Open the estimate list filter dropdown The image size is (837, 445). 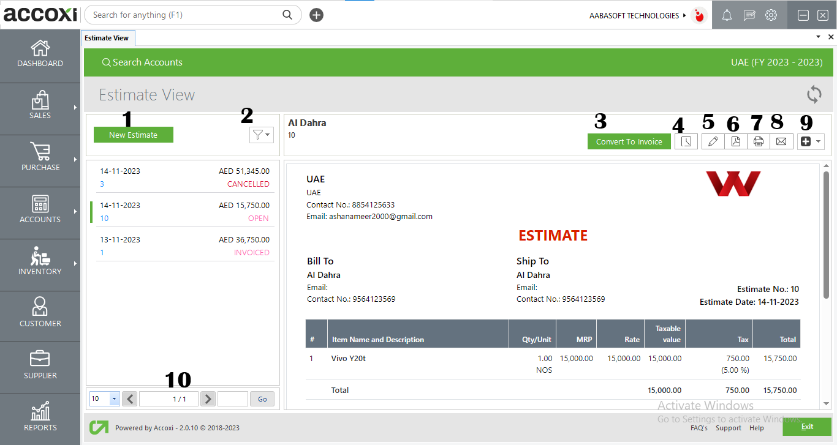[262, 135]
